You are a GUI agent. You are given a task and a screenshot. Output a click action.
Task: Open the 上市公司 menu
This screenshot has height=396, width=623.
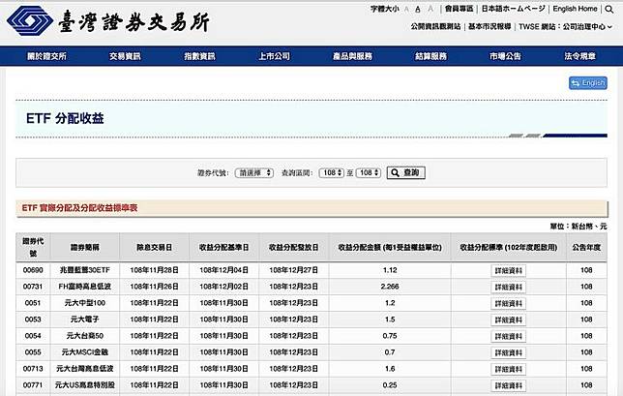[x=274, y=56]
